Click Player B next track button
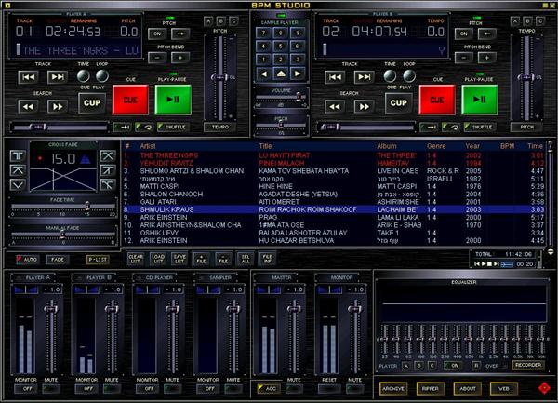558x403 pixels. click(x=364, y=77)
